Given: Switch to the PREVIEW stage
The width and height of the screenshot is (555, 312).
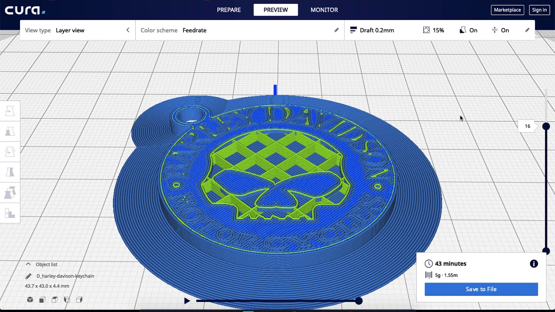Looking at the screenshot, I should tap(276, 10).
